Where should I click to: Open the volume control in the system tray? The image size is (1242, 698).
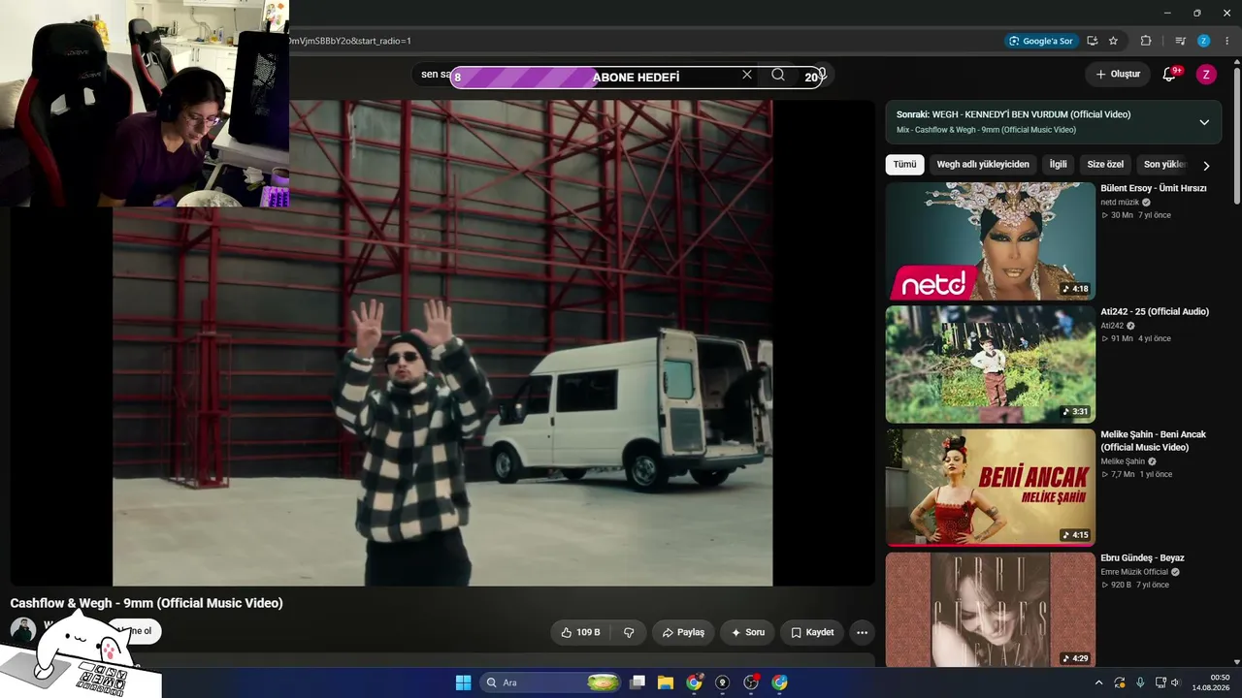click(x=1175, y=682)
